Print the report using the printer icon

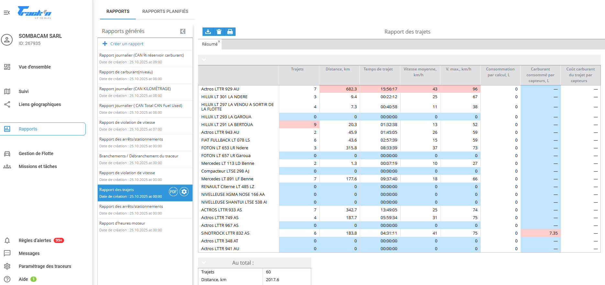[x=230, y=32]
